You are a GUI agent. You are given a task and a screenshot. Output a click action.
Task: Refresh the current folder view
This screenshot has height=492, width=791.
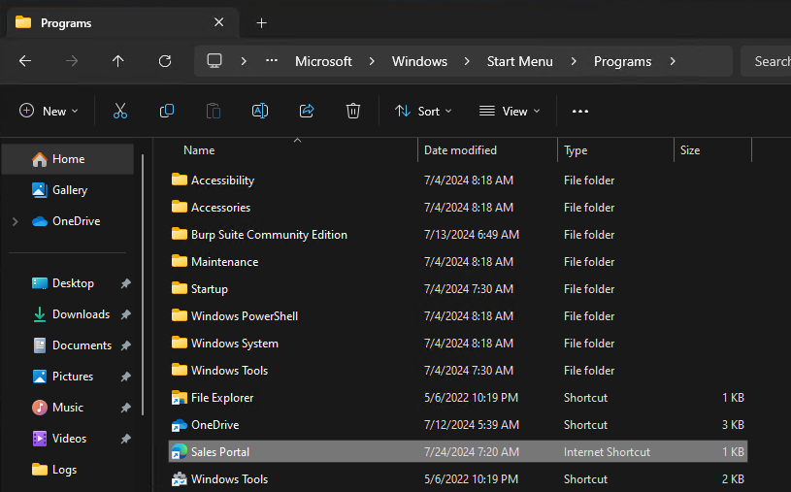coord(165,61)
